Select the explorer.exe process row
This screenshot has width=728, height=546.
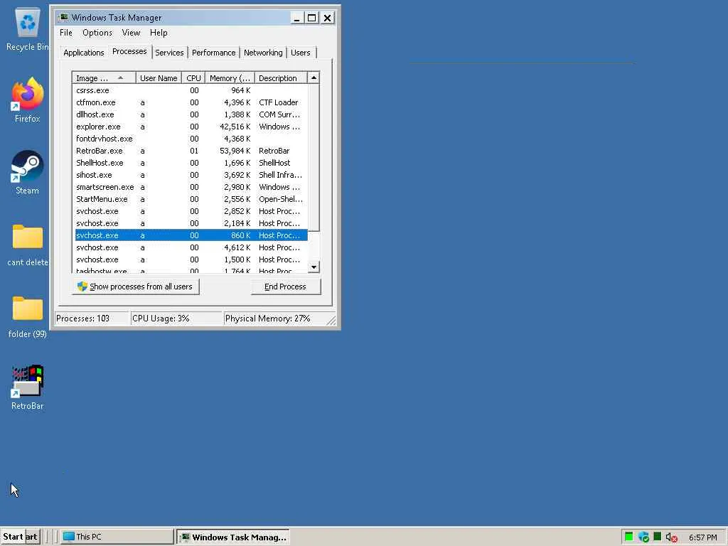click(191, 127)
